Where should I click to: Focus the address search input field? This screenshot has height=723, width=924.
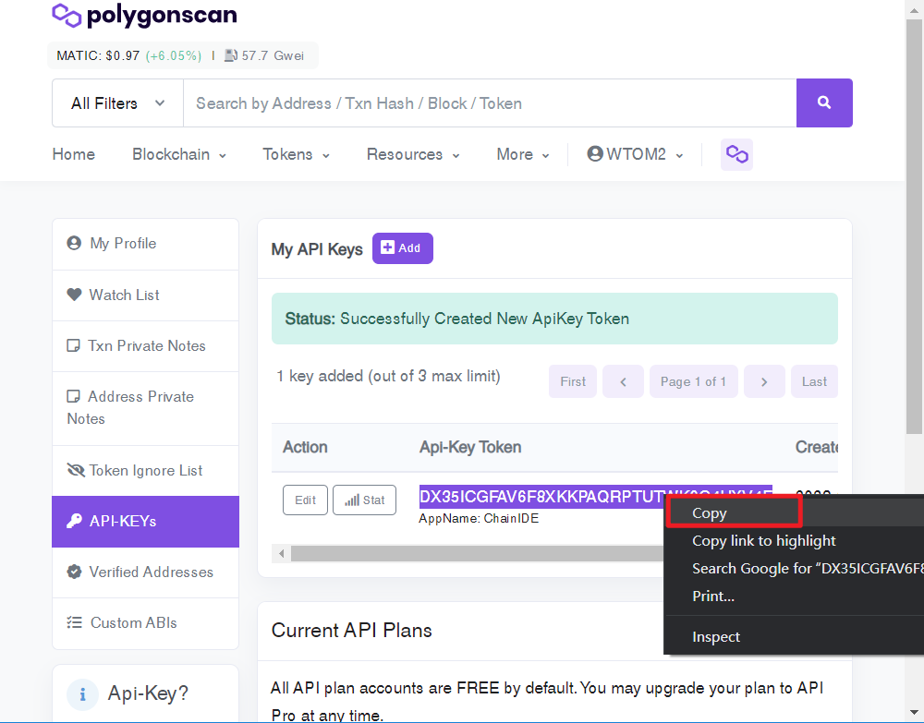click(490, 103)
